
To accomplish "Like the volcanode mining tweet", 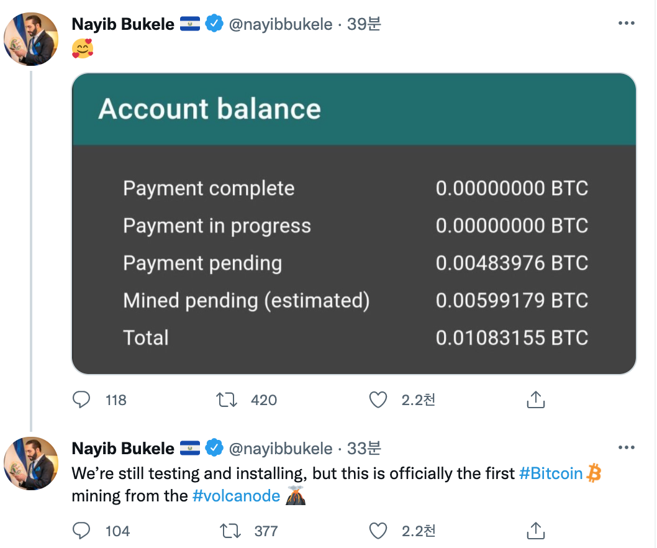I will click(x=378, y=531).
